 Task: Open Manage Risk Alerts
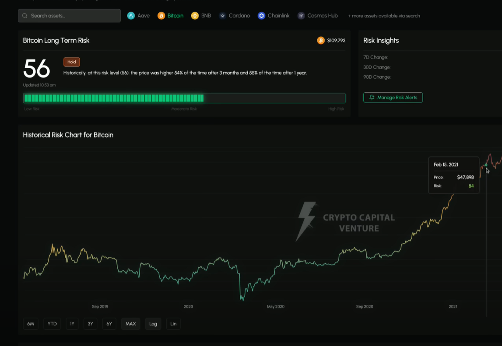tap(393, 98)
